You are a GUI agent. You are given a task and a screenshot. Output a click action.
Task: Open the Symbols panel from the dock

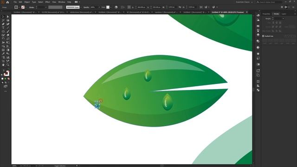pos(258,35)
